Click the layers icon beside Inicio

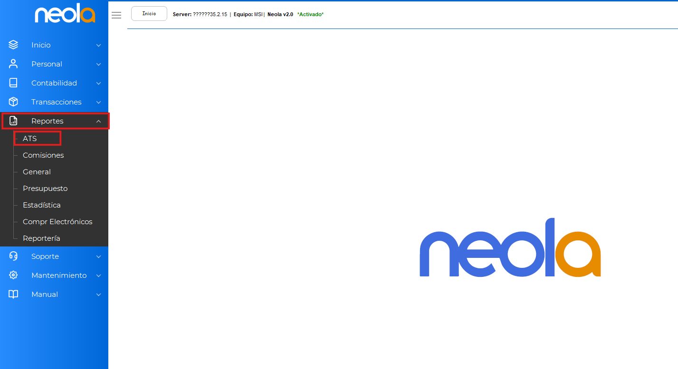click(13, 45)
